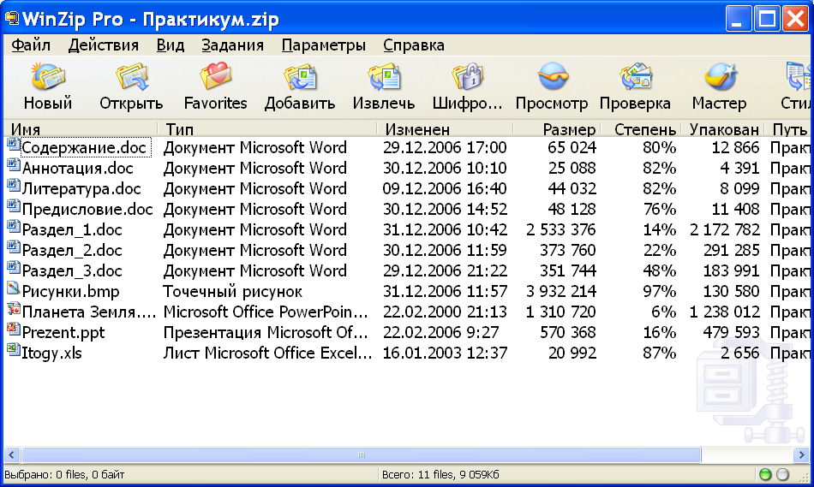Viewport: 814px width, 487px height.
Task: Click the green status light indicator
Action: point(765,474)
